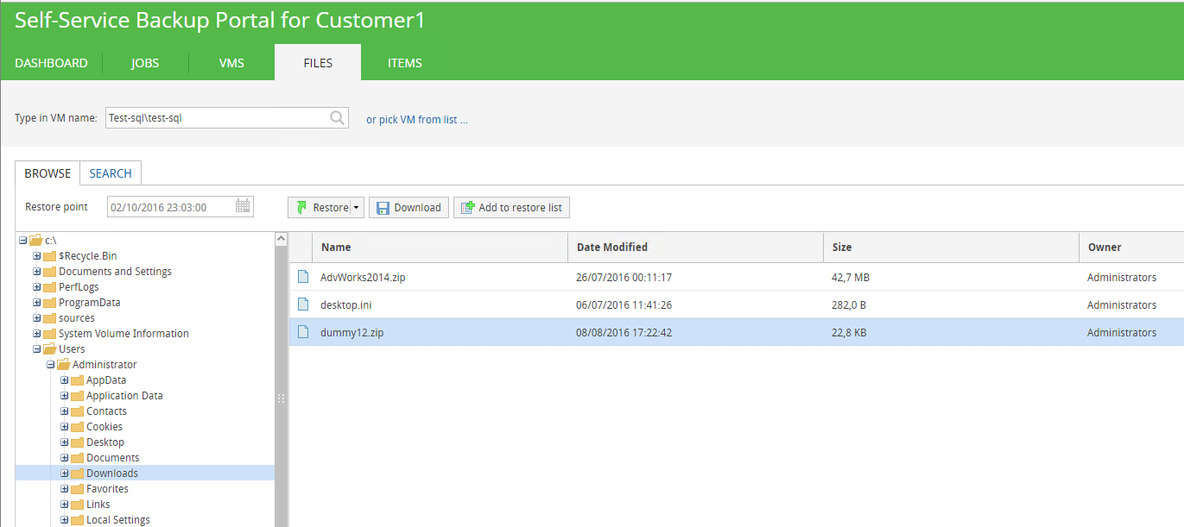
Task: Click the AppData folder icon
Action: pos(77,380)
